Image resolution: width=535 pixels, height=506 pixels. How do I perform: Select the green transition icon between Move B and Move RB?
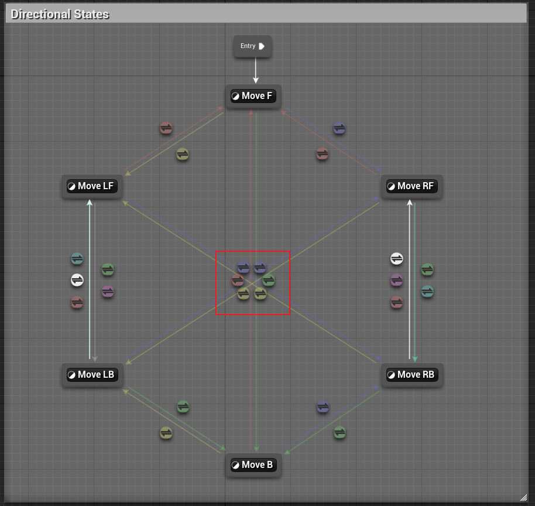tap(339, 433)
